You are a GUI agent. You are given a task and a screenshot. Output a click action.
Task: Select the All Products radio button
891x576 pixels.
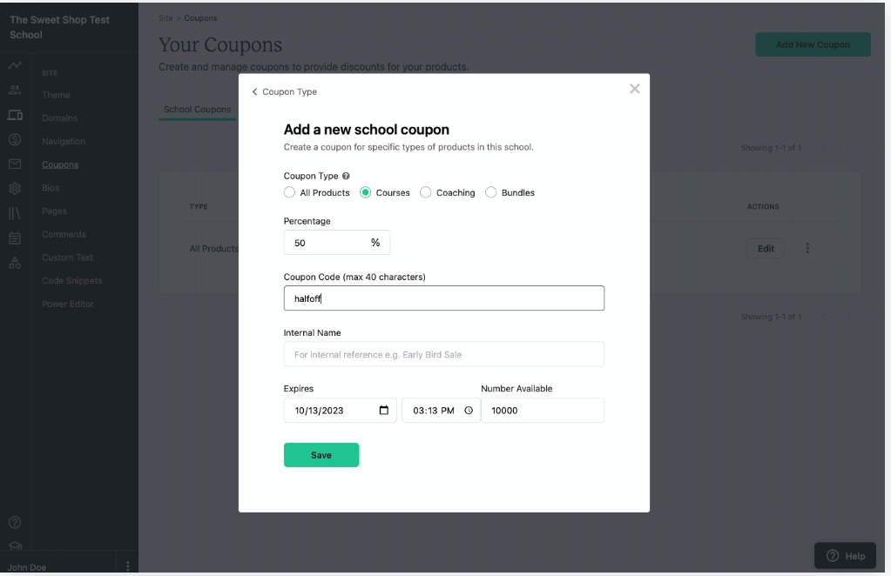pos(290,192)
